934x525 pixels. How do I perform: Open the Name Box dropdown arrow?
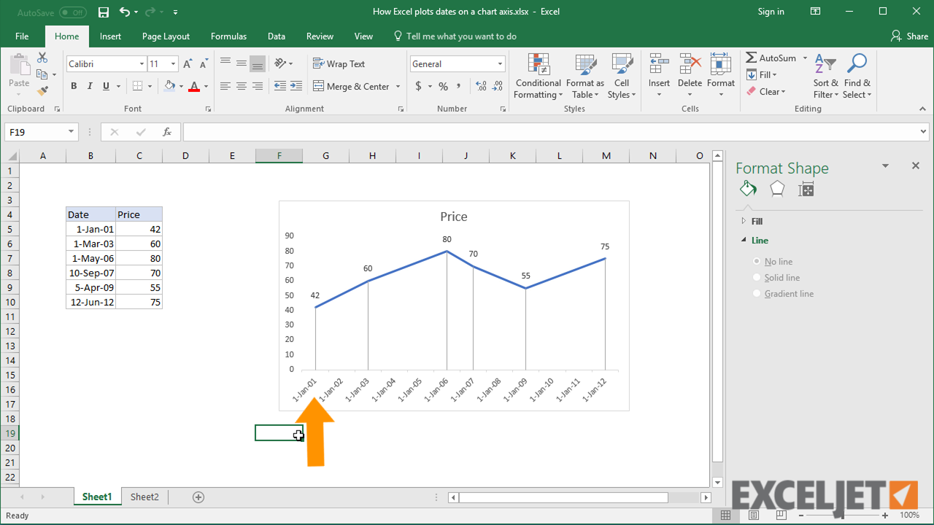click(71, 132)
